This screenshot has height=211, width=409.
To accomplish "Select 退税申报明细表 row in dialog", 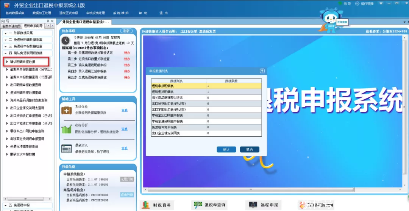I will pos(206,86).
